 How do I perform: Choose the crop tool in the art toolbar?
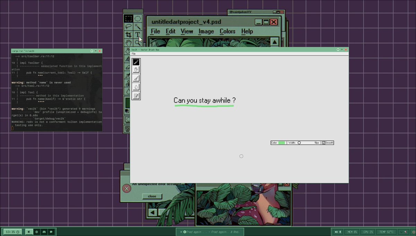click(129, 34)
